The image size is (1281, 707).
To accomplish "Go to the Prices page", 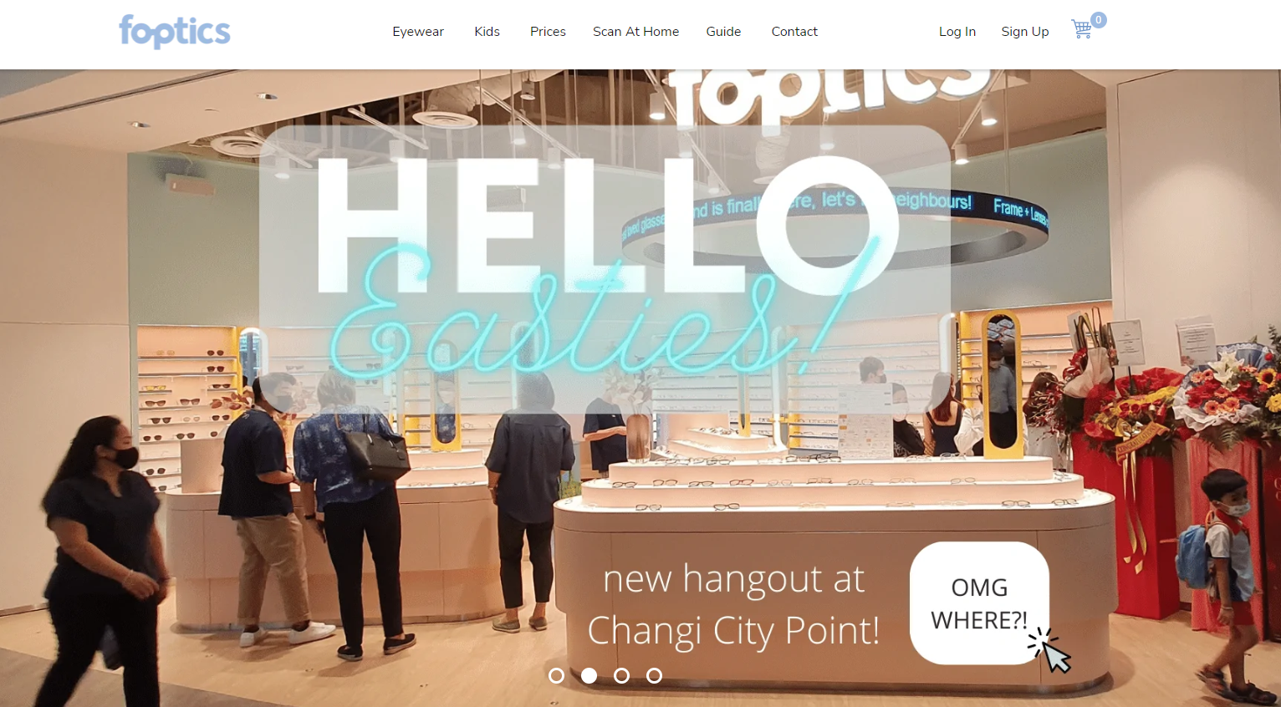I will [x=548, y=32].
